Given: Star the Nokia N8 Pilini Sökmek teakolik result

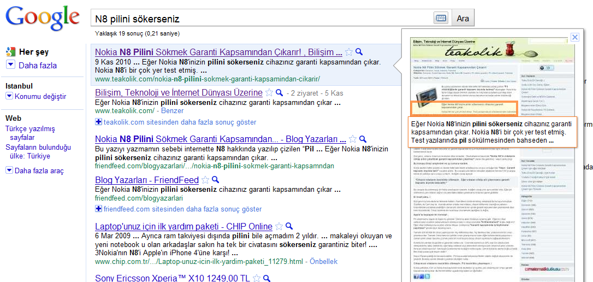Looking at the screenshot, I should (349, 52).
